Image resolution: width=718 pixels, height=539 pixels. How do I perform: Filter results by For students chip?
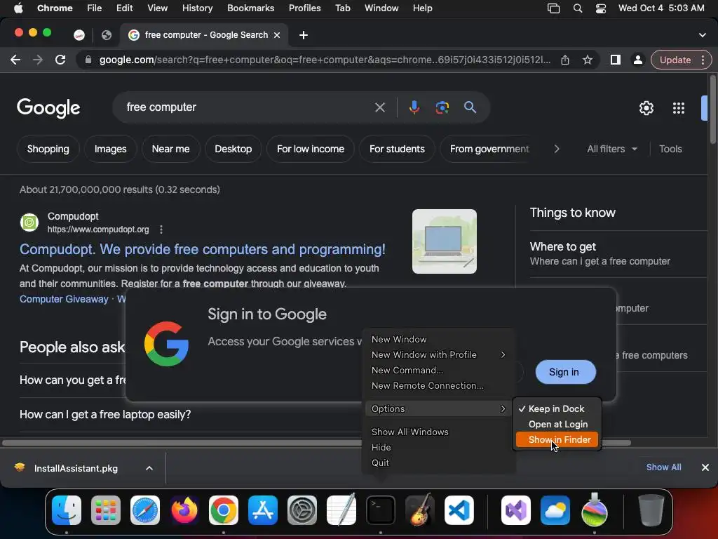[x=397, y=149]
